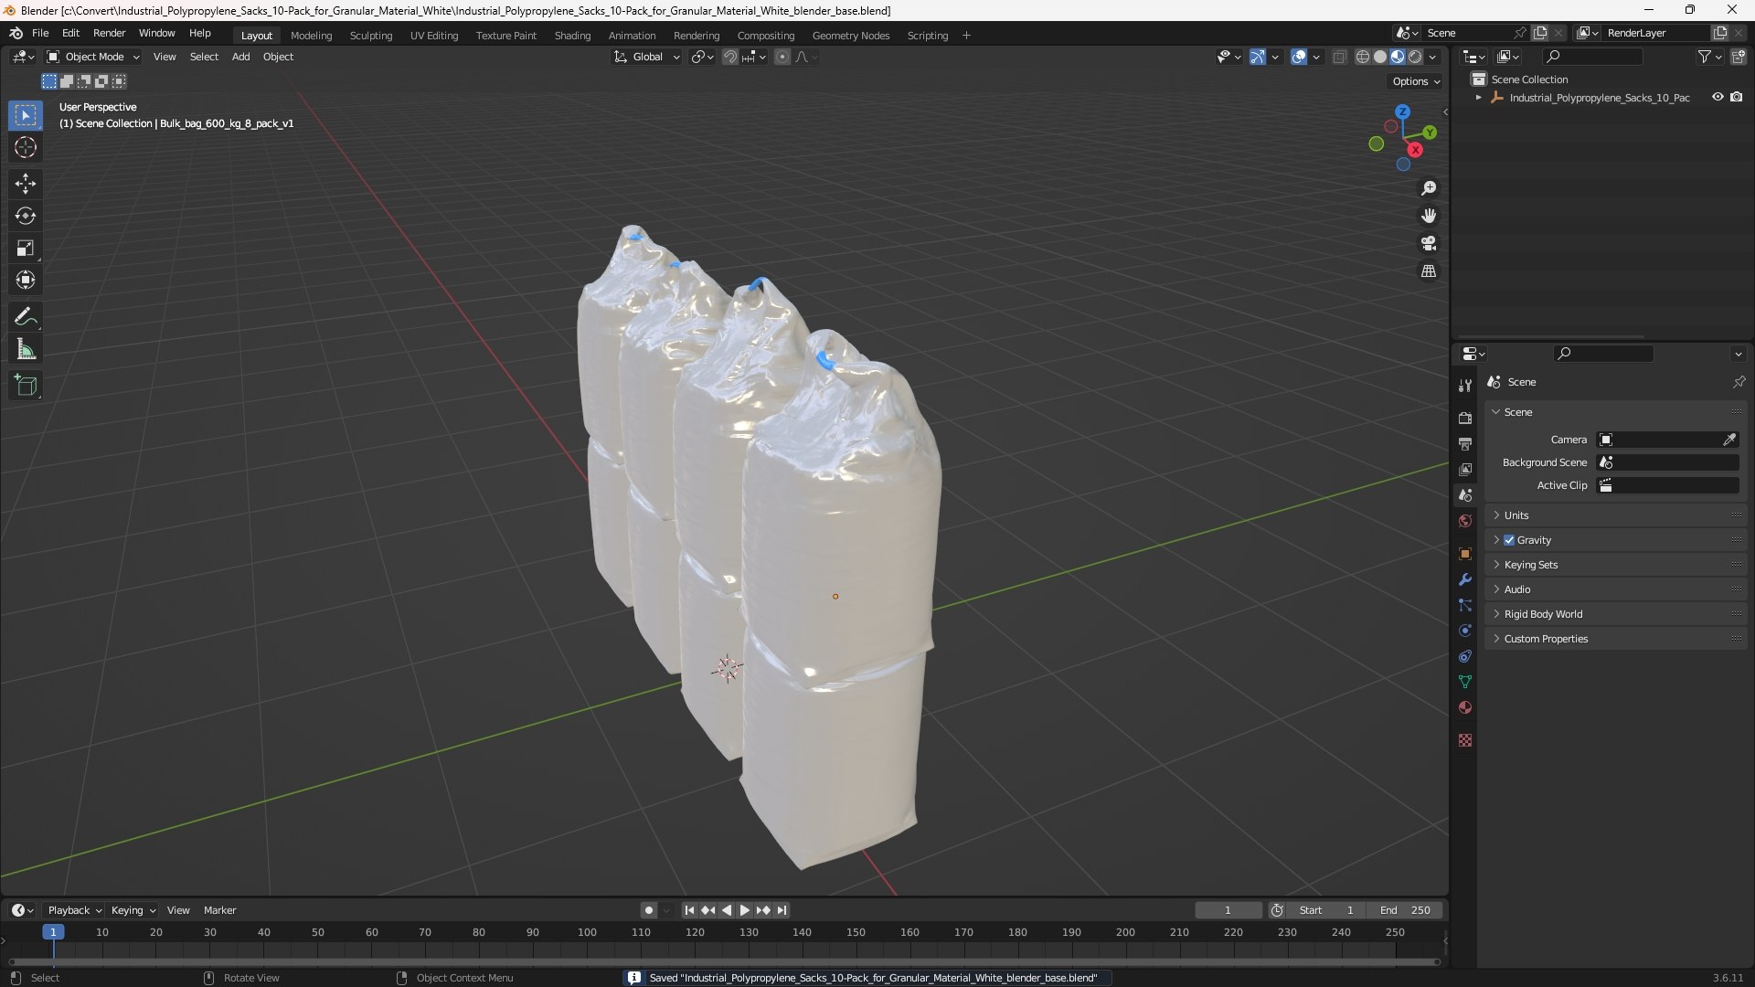This screenshot has width=1755, height=987.
Task: Expand Industrial_Polypropylene_Sacks collection tree arrow
Action: 1478,98
